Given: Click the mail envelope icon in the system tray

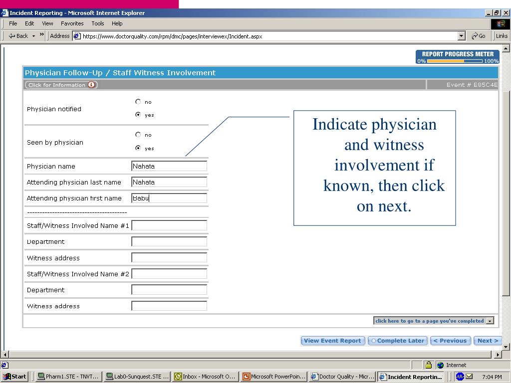Looking at the screenshot, I should [469, 377].
